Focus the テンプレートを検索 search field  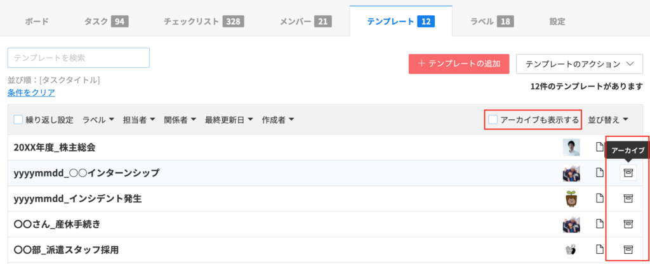[78, 58]
